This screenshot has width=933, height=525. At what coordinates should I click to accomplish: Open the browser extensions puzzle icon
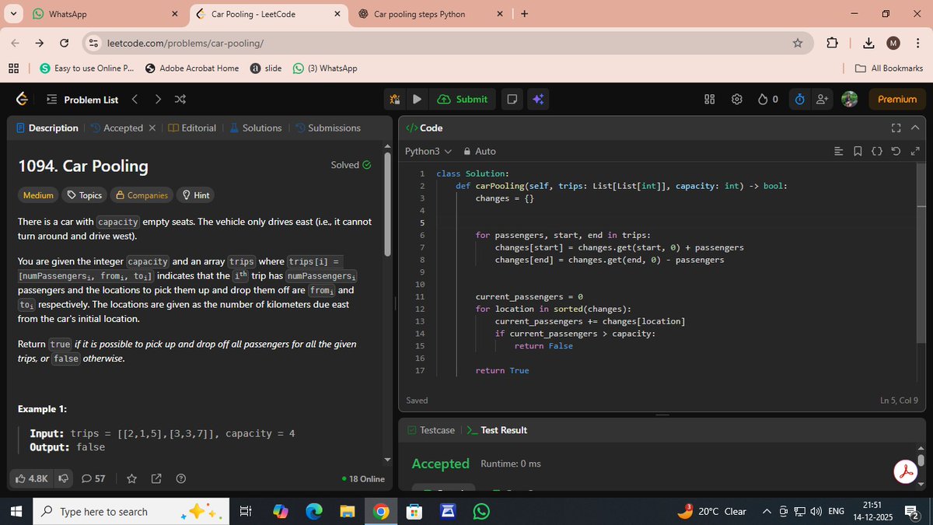click(x=832, y=43)
